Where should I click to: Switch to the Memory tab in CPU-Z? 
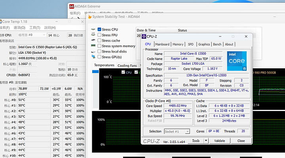point(178,44)
